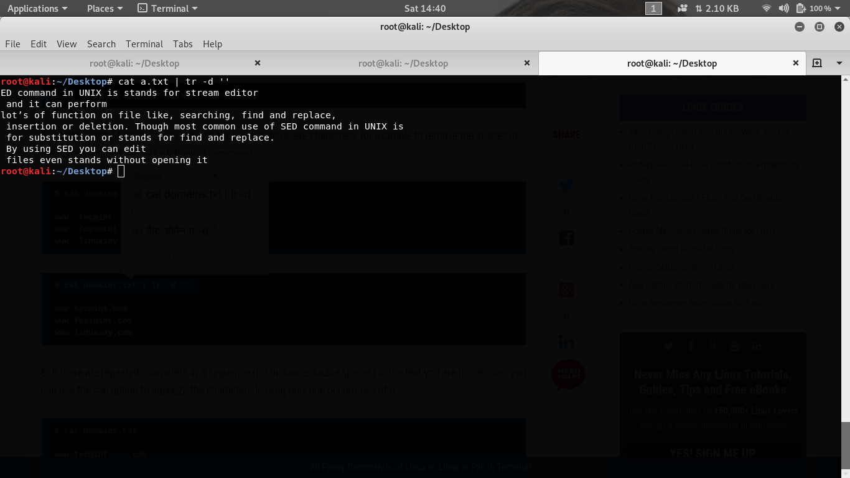
Task: Open the English language dropdown
Action: [177, 176]
